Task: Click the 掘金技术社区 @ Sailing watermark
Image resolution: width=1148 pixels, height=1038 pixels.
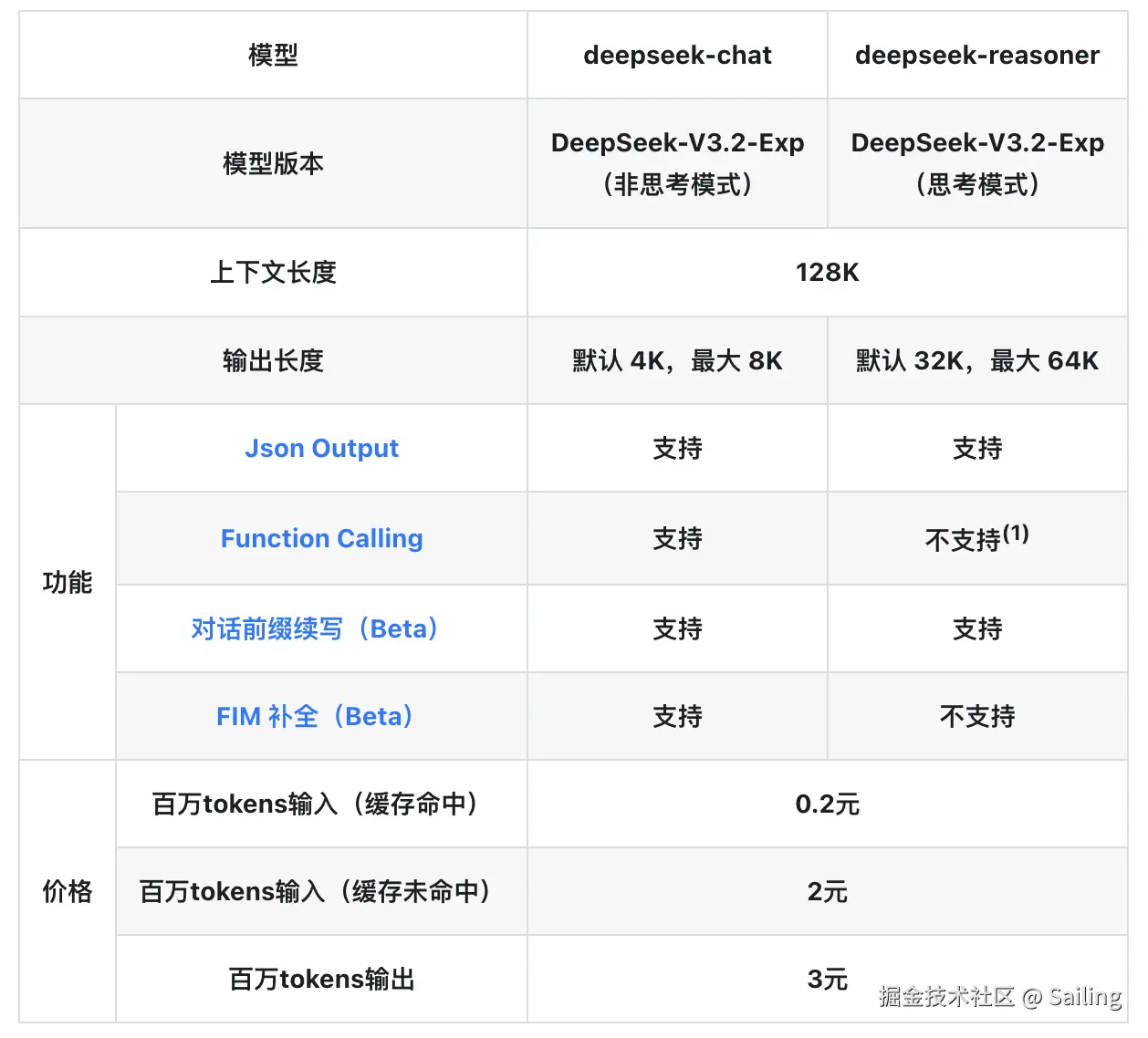Action: tap(999, 996)
